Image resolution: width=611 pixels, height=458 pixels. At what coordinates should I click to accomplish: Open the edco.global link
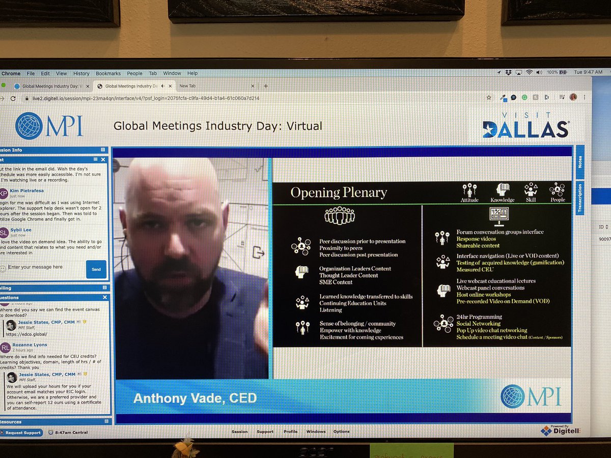(25, 334)
